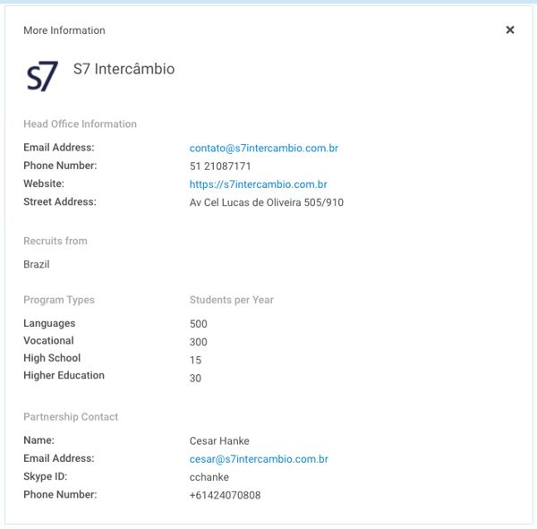
Task: Select Vocational students value 300
Action: click(199, 342)
